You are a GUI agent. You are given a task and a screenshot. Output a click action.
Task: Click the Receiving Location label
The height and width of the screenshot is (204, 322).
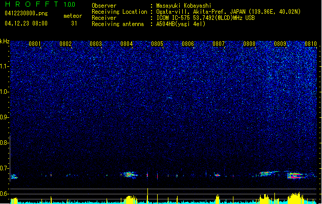point(119,12)
